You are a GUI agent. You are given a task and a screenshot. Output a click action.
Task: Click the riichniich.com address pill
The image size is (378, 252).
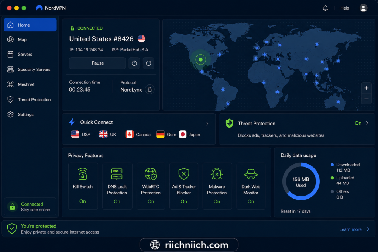[x=189, y=245]
